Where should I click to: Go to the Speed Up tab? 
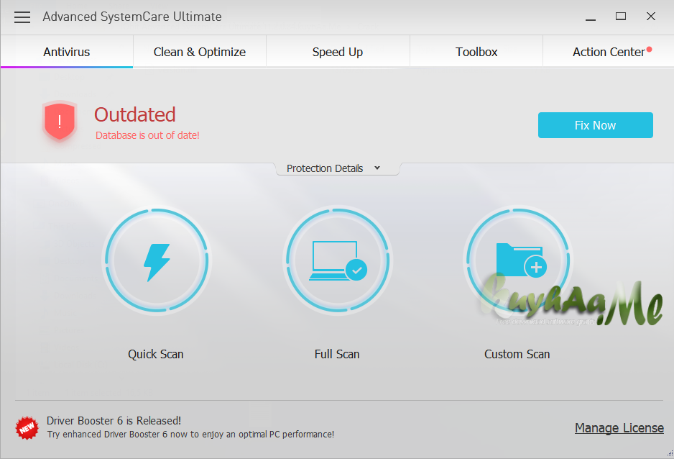pos(338,52)
